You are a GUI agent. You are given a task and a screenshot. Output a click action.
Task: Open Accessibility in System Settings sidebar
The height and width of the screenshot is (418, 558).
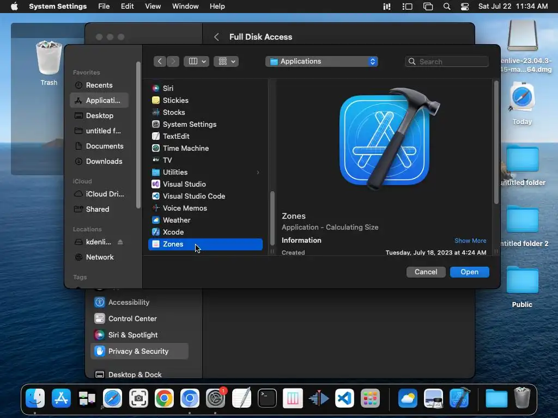pyautogui.click(x=139, y=303)
